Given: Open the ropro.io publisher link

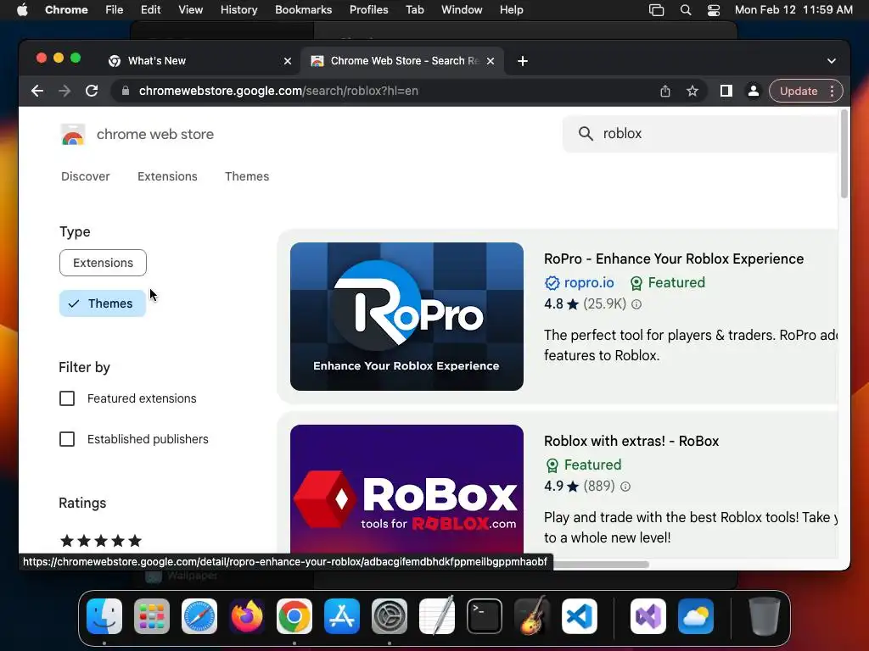Looking at the screenshot, I should [x=589, y=283].
